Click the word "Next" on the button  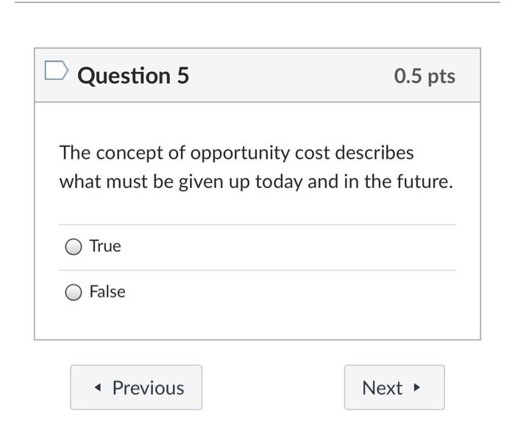(x=382, y=388)
